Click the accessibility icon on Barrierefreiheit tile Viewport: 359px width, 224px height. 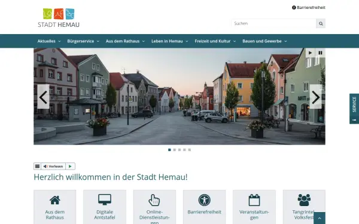click(x=204, y=200)
